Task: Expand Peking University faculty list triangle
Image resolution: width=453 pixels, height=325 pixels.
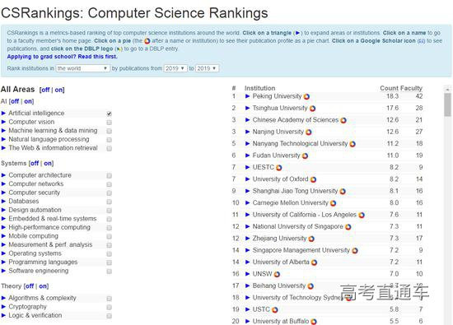Action: [x=247, y=96]
